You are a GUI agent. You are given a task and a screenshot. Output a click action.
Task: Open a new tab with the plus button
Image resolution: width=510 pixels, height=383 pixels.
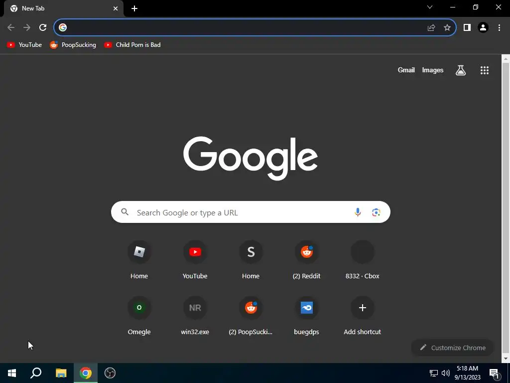pos(134,8)
